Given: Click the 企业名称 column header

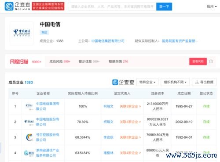Looking at the screenshot, I should (43, 94).
